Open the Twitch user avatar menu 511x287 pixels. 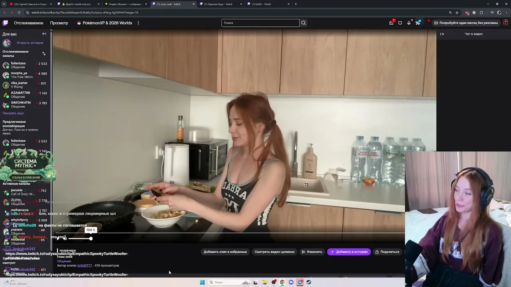tap(505, 23)
